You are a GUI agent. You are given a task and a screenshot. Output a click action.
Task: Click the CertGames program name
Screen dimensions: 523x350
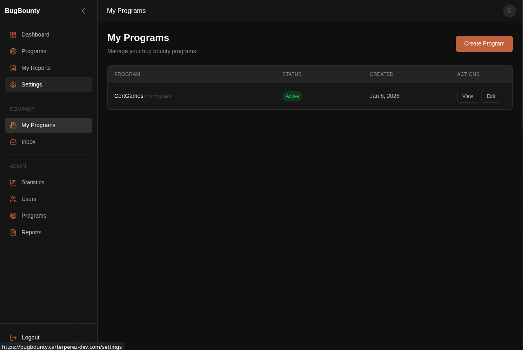(129, 96)
